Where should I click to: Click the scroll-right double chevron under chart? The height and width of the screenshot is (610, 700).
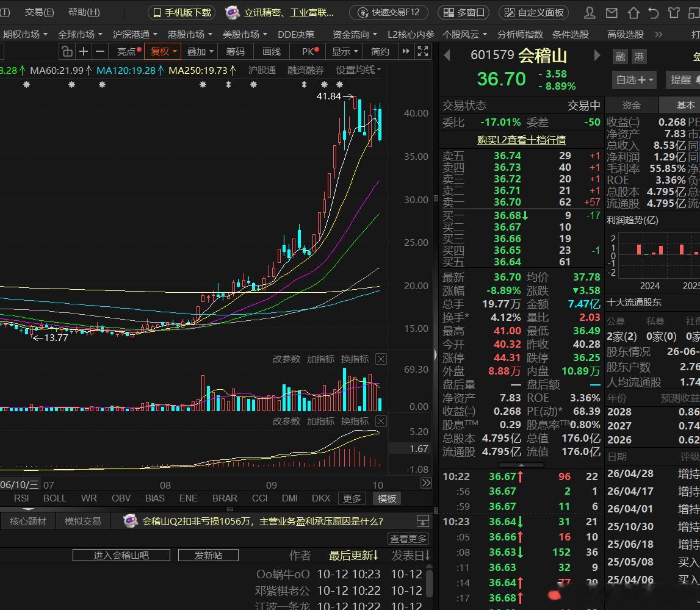[426, 483]
